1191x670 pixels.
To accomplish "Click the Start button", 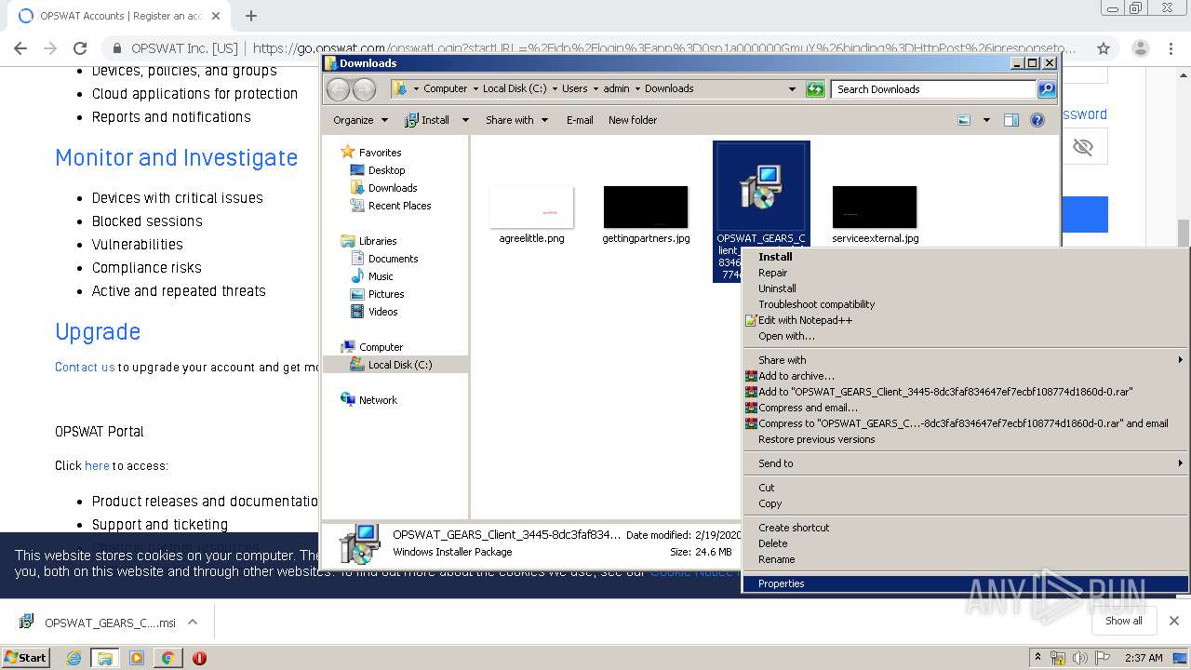I will pos(26,658).
